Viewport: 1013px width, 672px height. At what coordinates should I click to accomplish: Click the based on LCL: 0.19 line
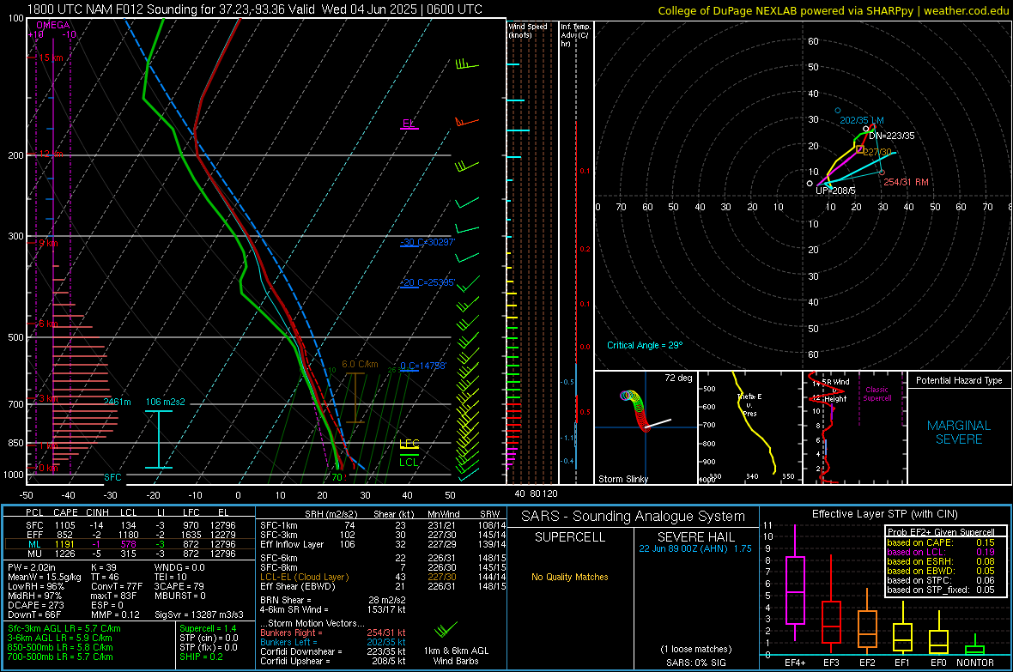(941, 552)
